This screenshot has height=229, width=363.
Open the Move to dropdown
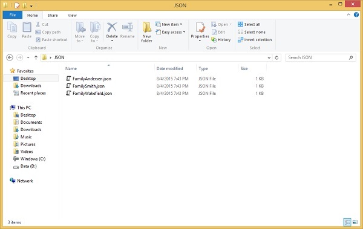click(80, 32)
